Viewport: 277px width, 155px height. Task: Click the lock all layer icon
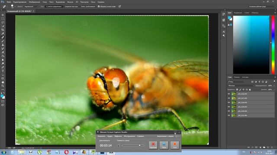(250, 90)
